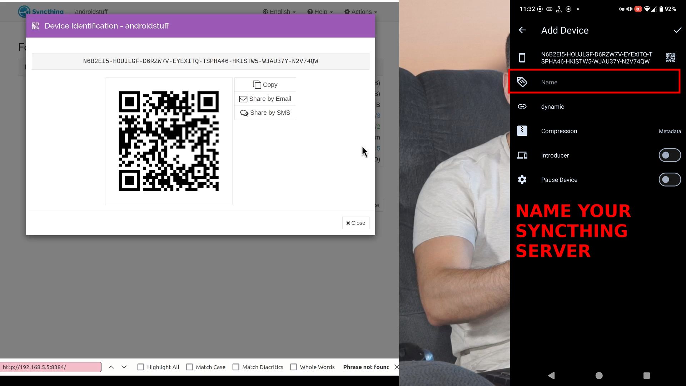Click the QR icon in Device Identification header
This screenshot has height=386, width=686.
(35, 26)
